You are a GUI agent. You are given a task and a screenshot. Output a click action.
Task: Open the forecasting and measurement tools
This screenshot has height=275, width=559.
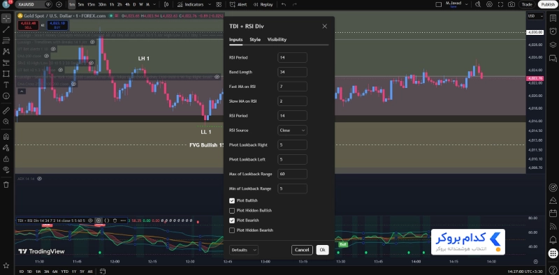[6, 63]
